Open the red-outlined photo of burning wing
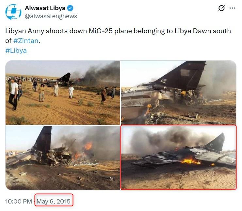242x211 pixels. coord(179,158)
